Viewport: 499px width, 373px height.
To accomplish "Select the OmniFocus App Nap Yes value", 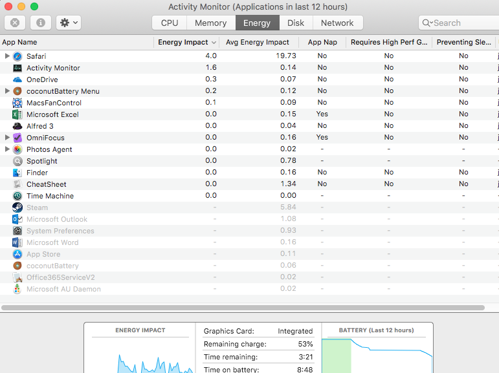I will pyautogui.click(x=322, y=138).
